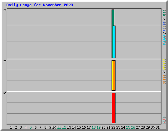Click day label 16 on x-axis
The width and height of the screenshot is (168, 131).
click(x=84, y=127)
